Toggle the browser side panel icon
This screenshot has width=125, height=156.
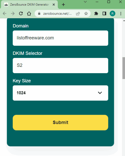[x=104, y=14]
